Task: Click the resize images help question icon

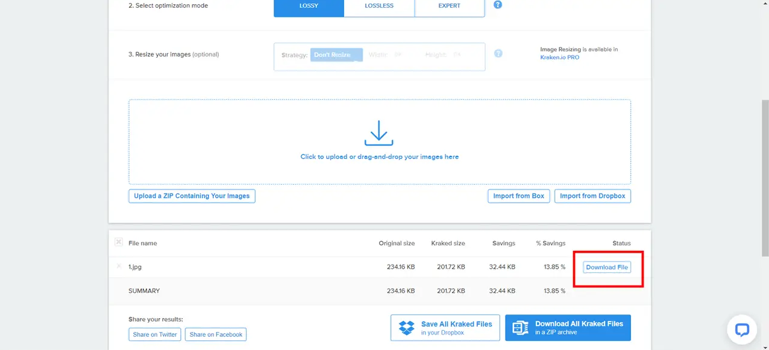Action: pos(498,54)
